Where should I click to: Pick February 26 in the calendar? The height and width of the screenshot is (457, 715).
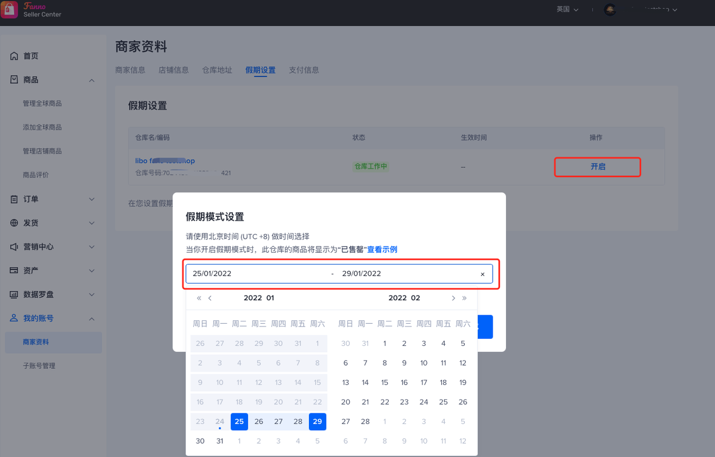[463, 402]
